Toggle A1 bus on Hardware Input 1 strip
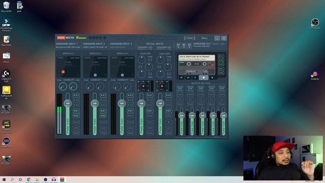325x183 pixels. pos(76,95)
